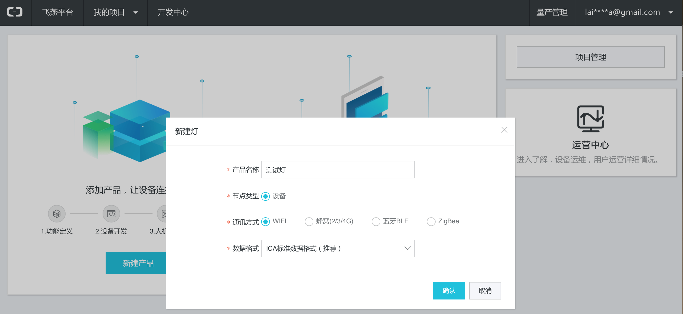683x314 pixels.
Task: Click the 产品名称 input field
Action: point(338,170)
